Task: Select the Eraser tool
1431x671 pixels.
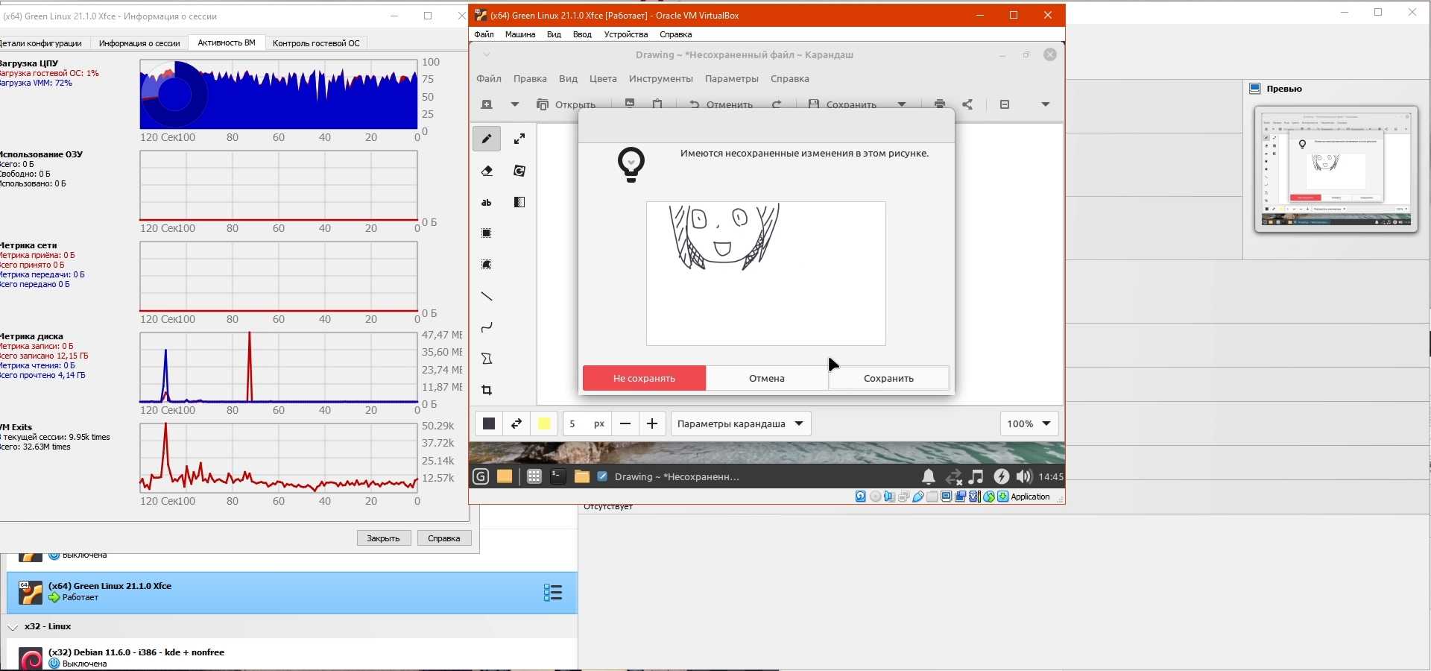Action: [487, 171]
